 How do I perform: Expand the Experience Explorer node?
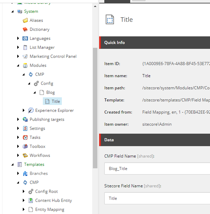[x=23, y=110]
